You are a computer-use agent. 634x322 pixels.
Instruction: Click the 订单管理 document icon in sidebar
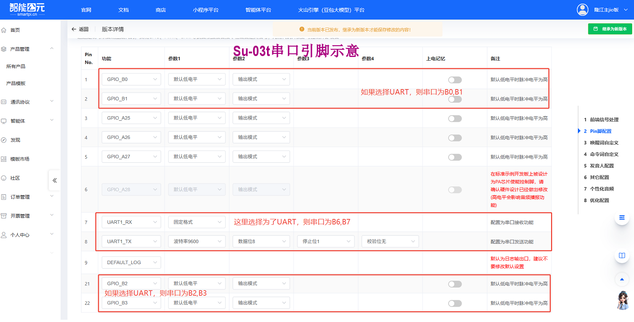5,196
